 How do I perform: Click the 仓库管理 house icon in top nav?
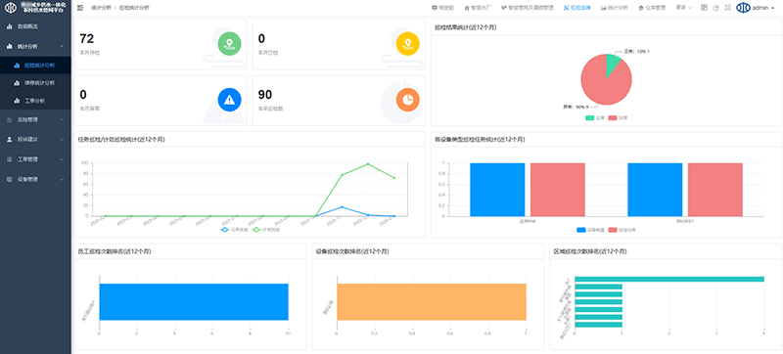click(x=641, y=8)
